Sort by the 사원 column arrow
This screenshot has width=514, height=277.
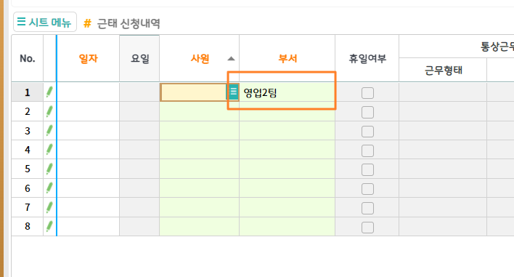coord(231,59)
